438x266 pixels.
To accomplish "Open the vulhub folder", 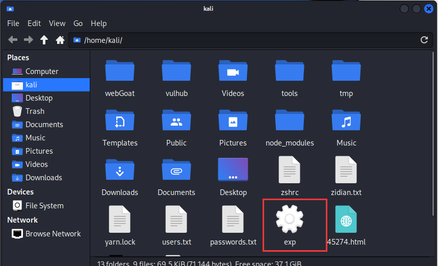I will 176,72.
